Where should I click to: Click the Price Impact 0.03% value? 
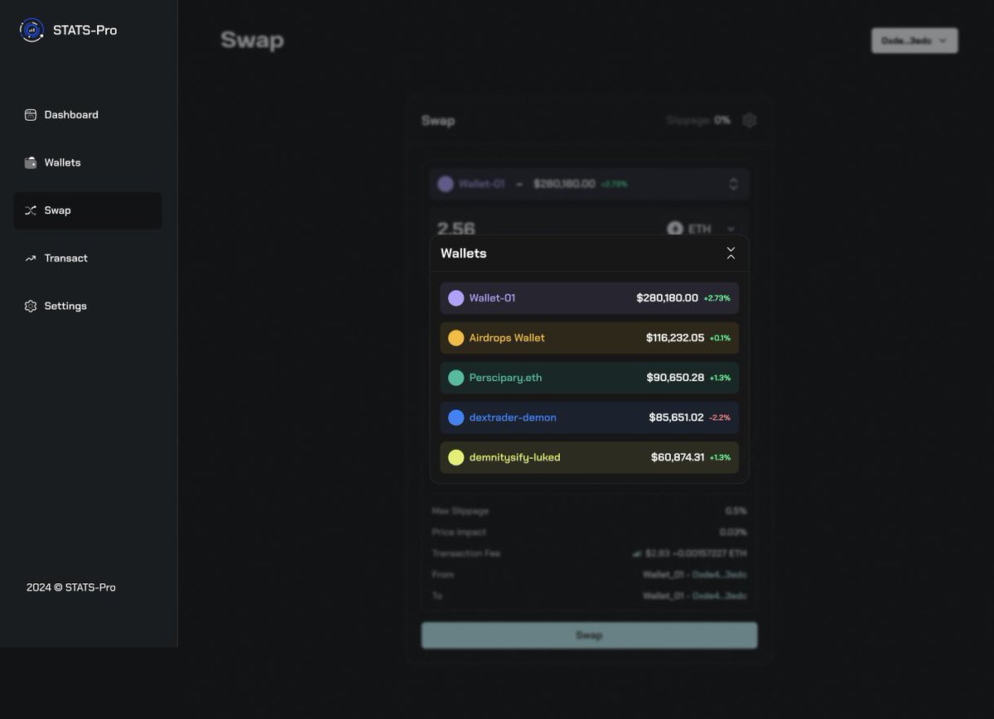click(x=733, y=532)
